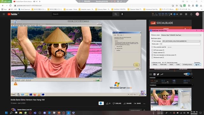Open a new browser tab with plus
Viewport: 204px width, 115px height.
(x=40, y=2)
